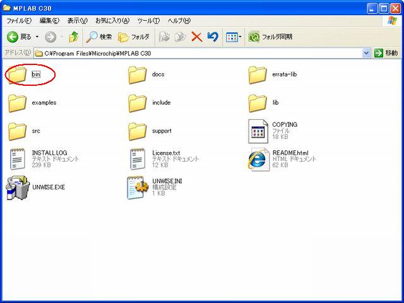Select the docs folder icon
This screenshot has height=303, width=404.
(137, 74)
